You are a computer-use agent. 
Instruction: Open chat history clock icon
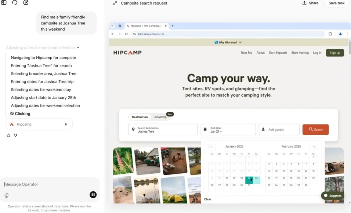15,3
